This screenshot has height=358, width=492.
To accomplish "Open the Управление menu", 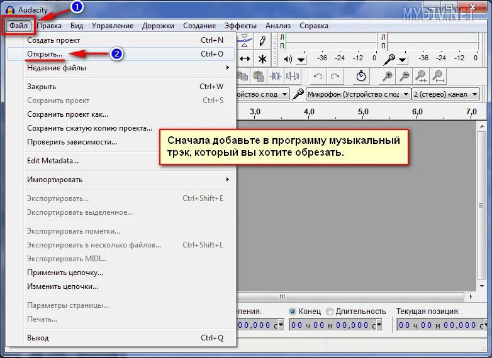I will (113, 25).
